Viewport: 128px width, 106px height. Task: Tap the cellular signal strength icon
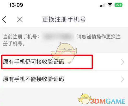point(102,5)
